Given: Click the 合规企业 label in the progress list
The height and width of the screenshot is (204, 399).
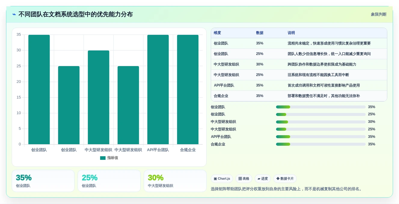Looking at the screenshot, I should point(218,144).
